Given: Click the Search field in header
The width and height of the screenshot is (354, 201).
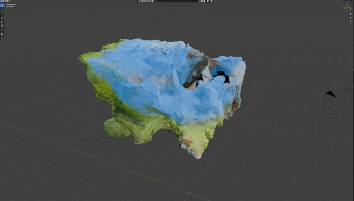Looking at the screenshot, I should (x=176, y=1).
